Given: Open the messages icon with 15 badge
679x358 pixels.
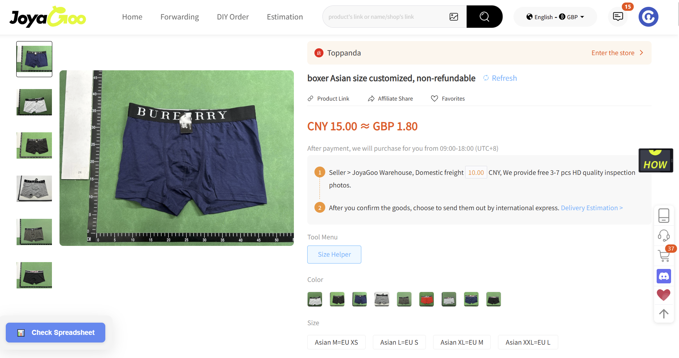Looking at the screenshot, I should pyautogui.click(x=618, y=17).
